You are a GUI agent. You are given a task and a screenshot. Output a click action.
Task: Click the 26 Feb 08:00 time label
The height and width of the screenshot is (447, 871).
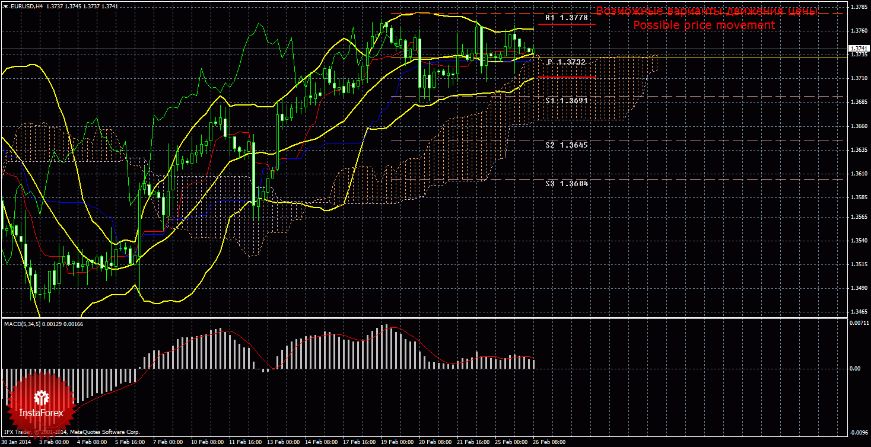[549, 442]
